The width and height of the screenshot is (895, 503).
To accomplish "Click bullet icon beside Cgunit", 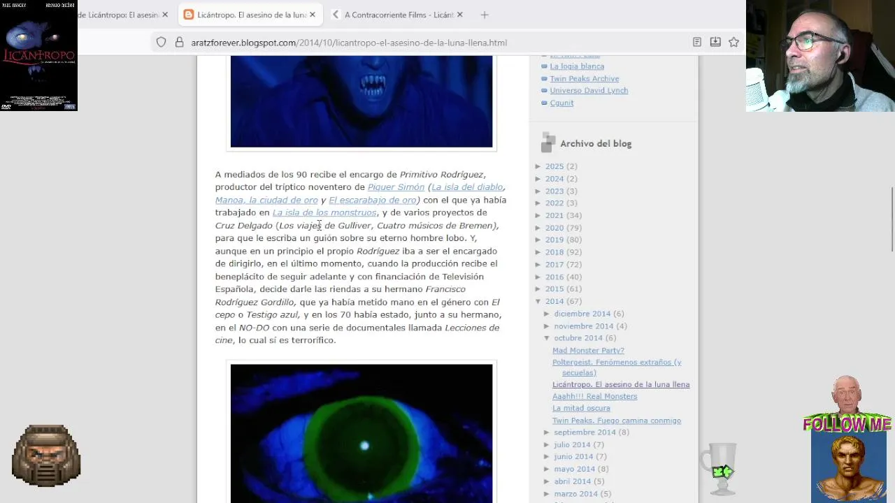I will (x=544, y=103).
